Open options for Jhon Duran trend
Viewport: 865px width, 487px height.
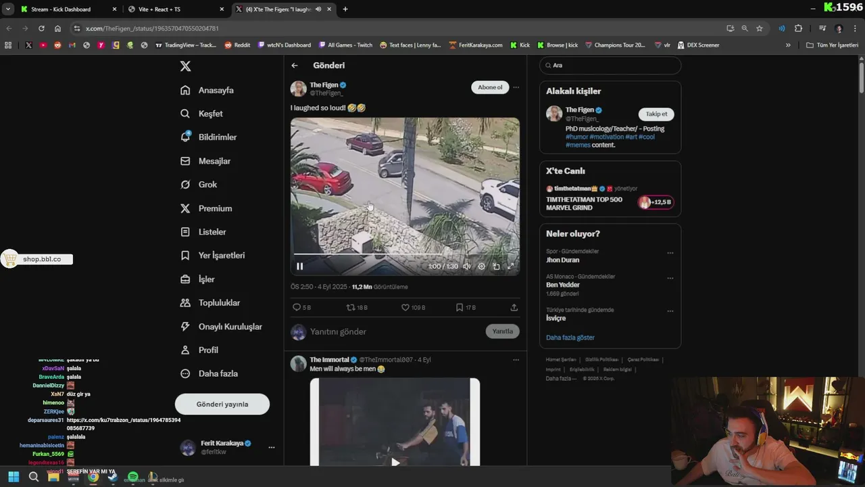pos(670,253)
